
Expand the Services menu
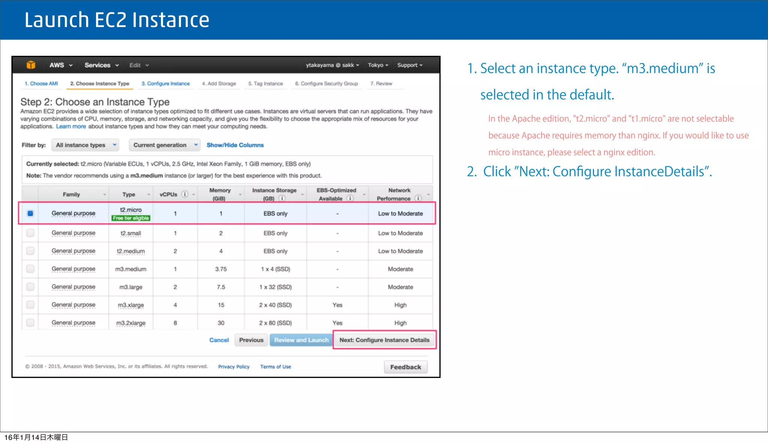[102, 65]
